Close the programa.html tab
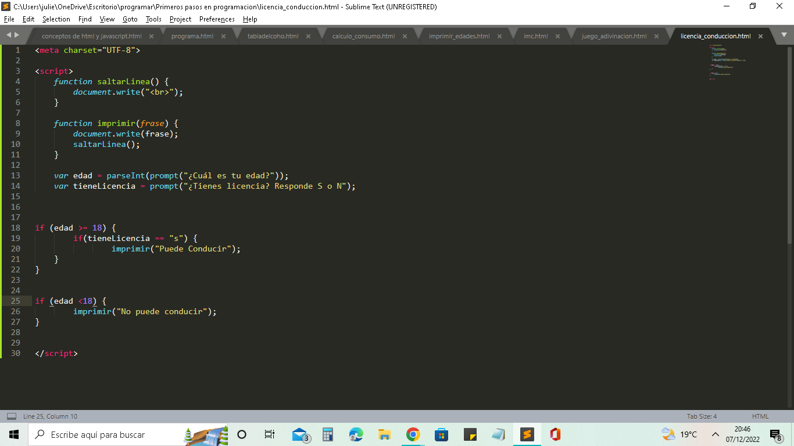The image size is (794, 446). (x=223, y=36)
